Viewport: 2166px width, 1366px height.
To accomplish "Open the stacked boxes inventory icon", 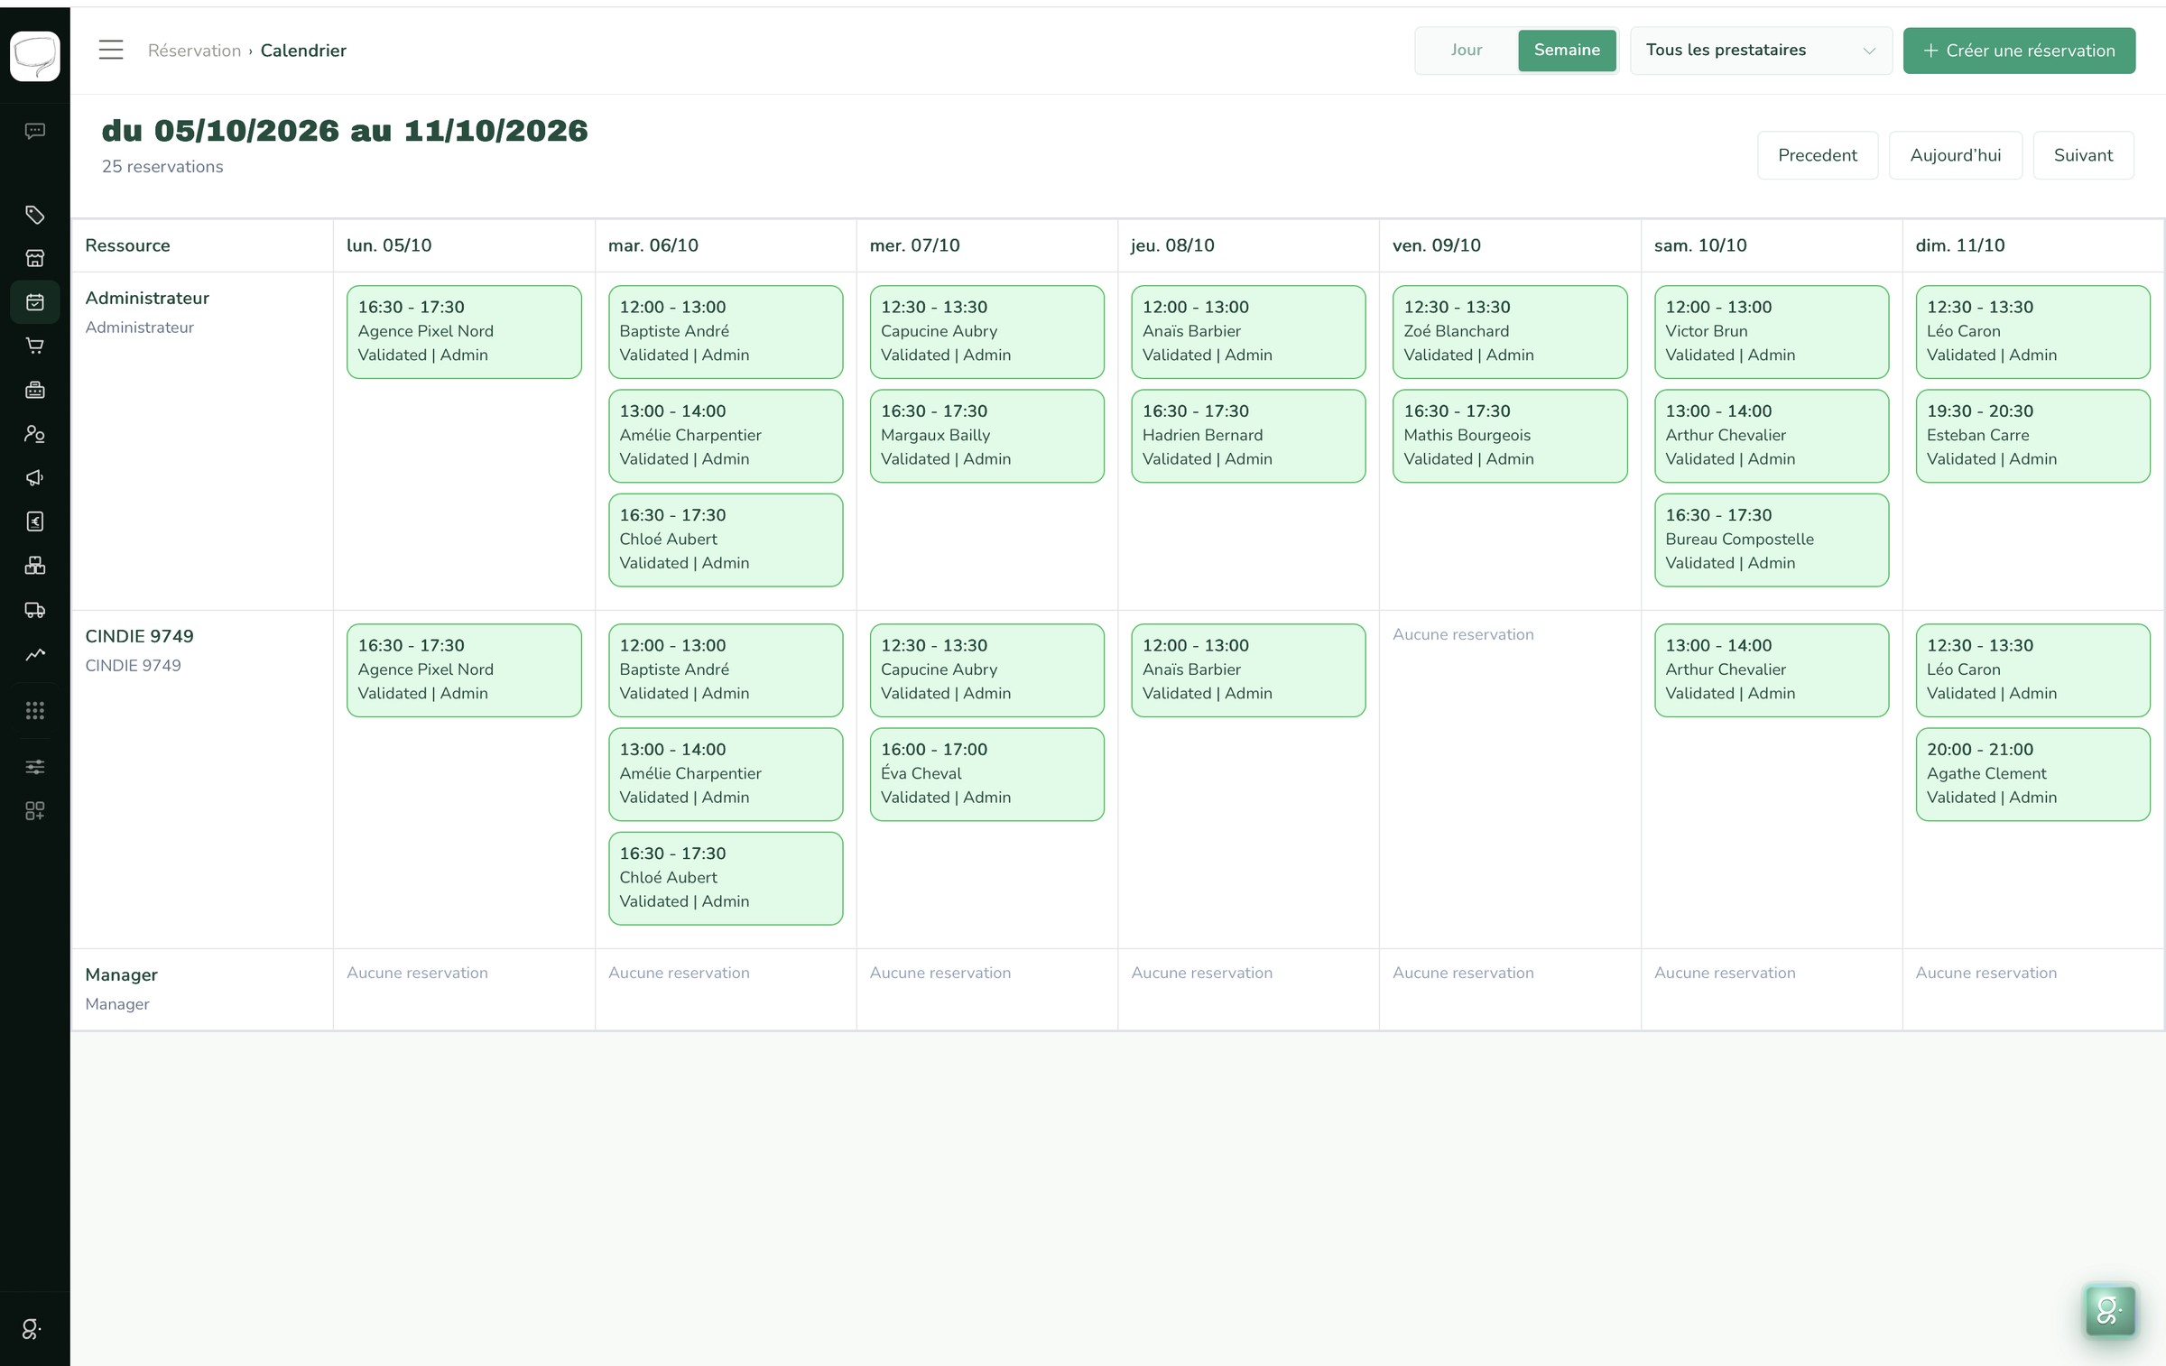I will coord(34,566).
